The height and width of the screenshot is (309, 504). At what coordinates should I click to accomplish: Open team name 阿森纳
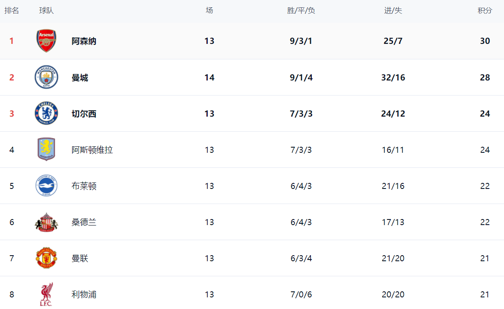coord(84,41)
